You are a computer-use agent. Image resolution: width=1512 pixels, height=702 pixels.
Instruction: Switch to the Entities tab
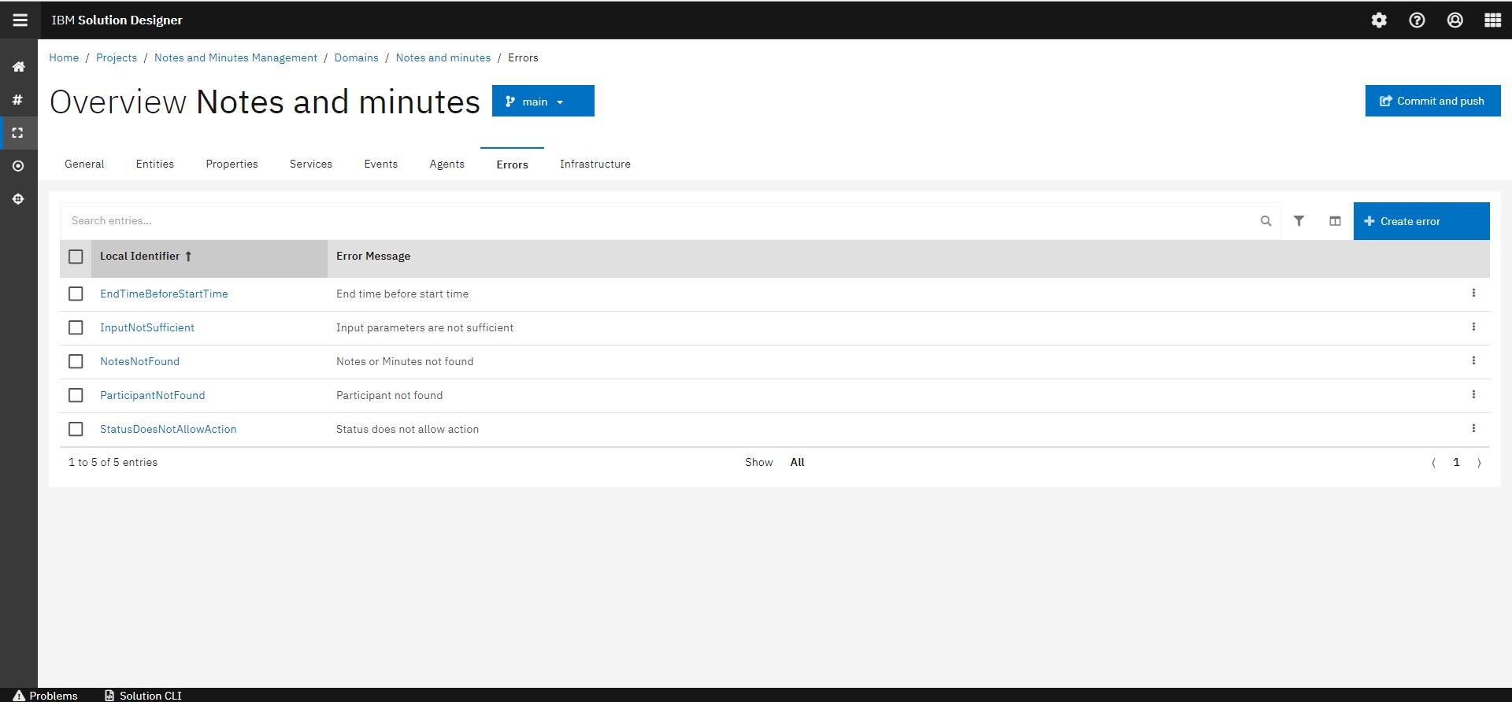154,164
